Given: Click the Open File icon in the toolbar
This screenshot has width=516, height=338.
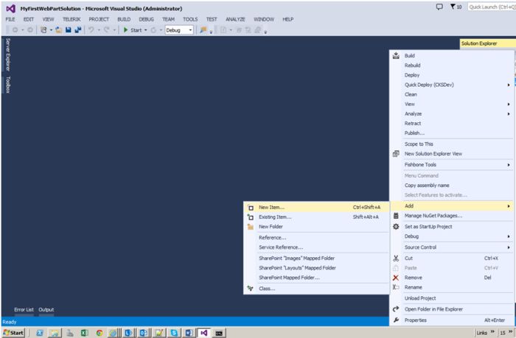Looking at the screenshot, I should click(58, 30).
